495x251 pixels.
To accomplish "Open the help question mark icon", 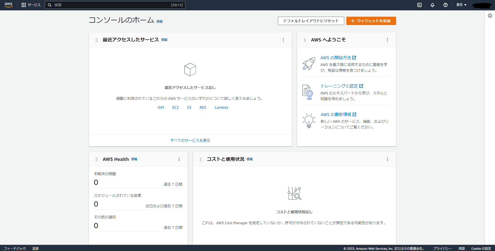I will (446, 5).
